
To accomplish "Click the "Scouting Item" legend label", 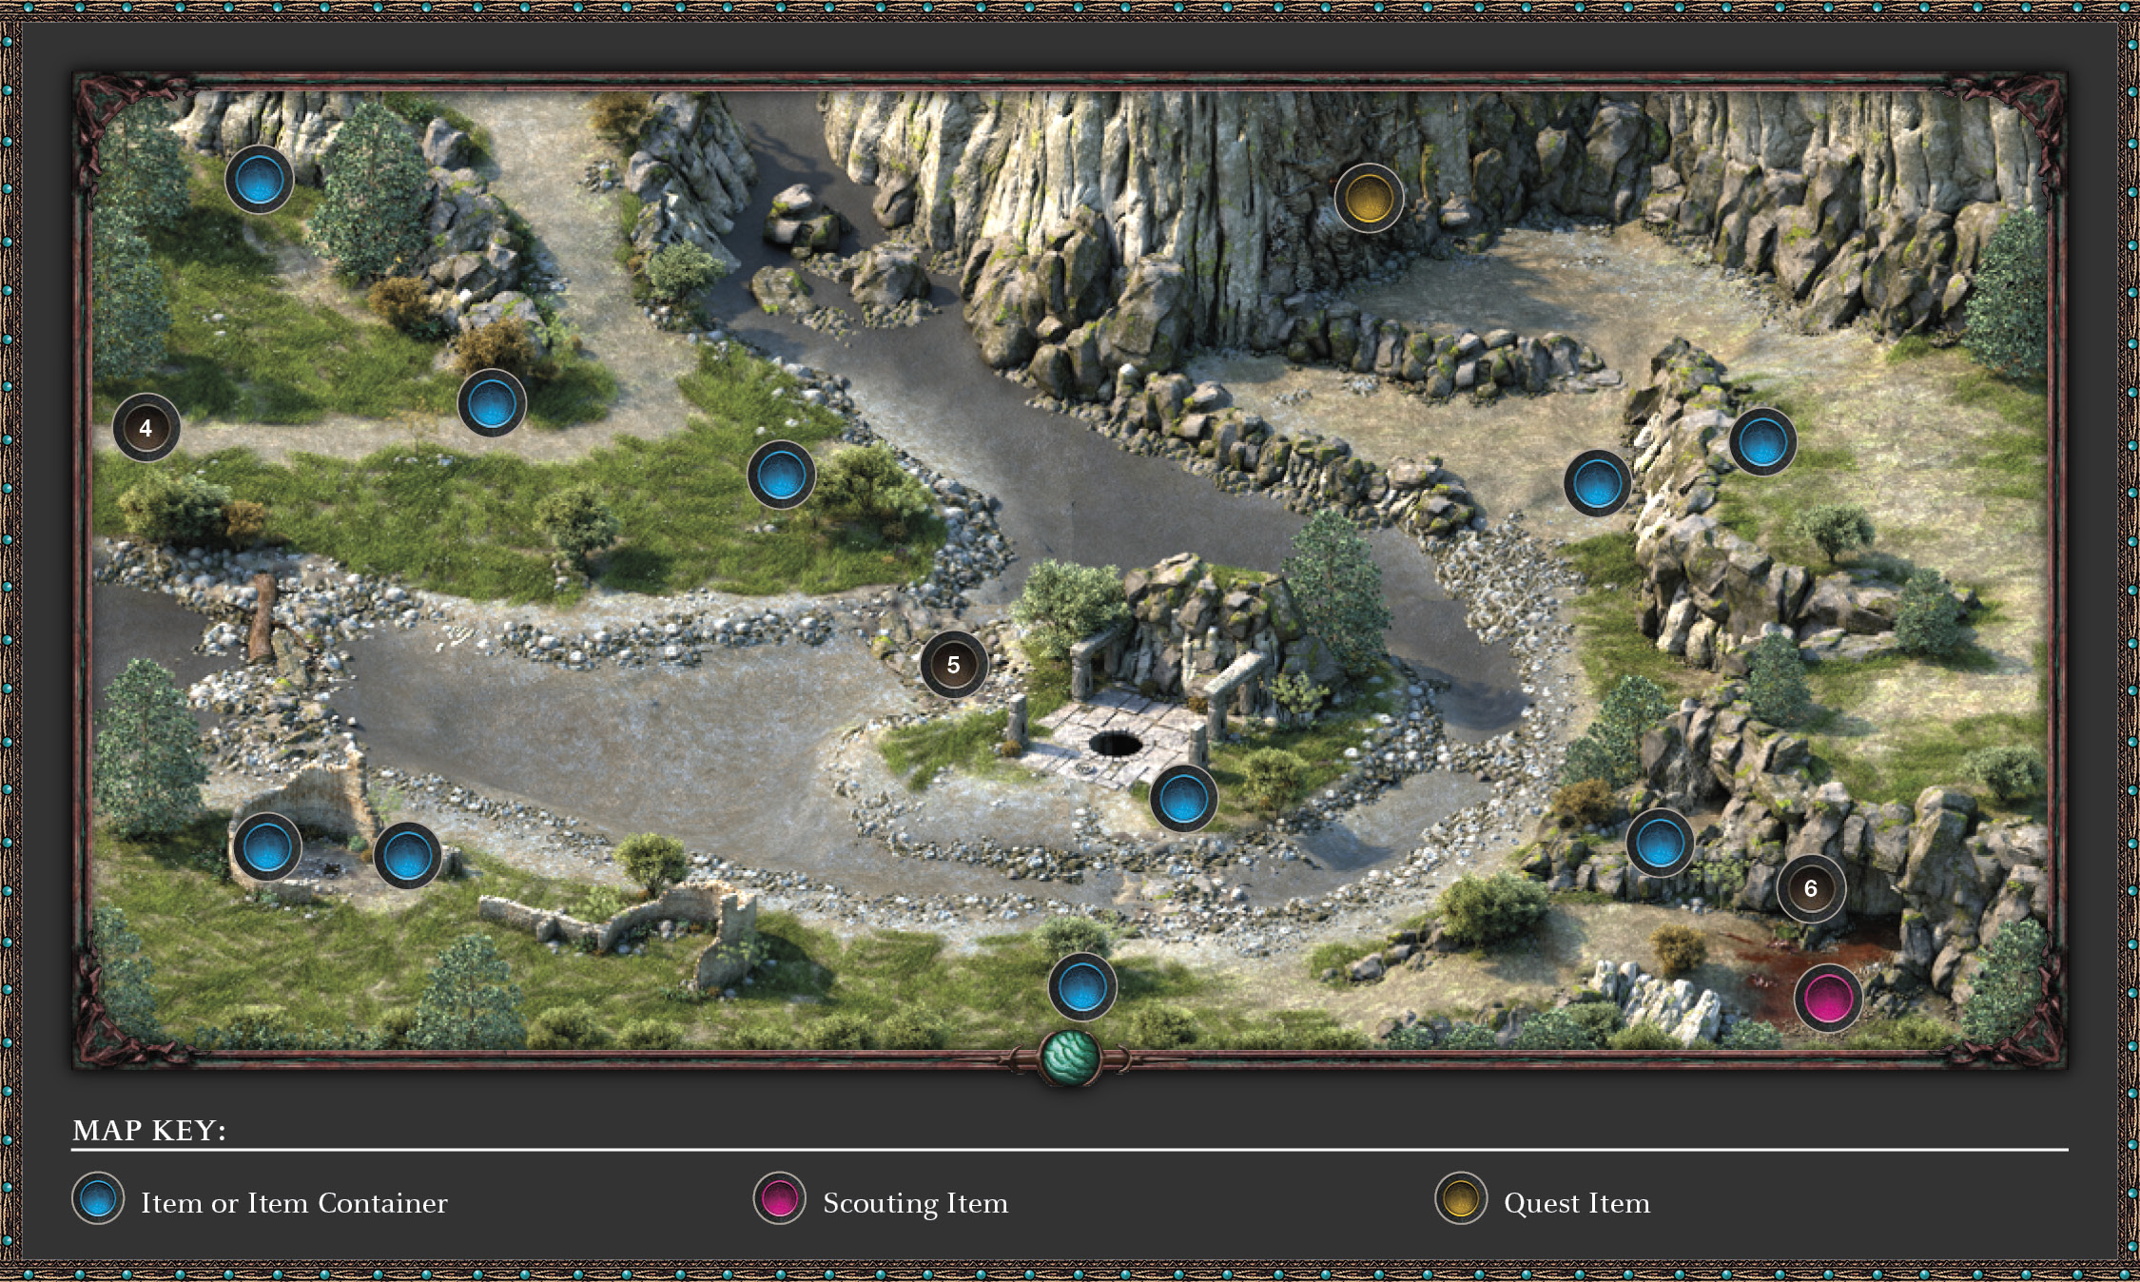I will coord(915,1204).
